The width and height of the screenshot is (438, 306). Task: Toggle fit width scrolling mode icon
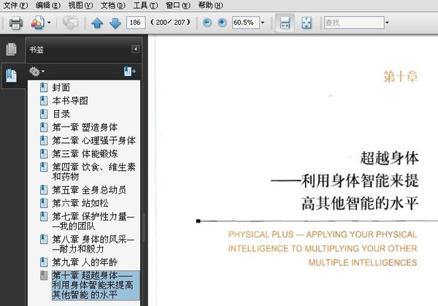tap(285, 23)
